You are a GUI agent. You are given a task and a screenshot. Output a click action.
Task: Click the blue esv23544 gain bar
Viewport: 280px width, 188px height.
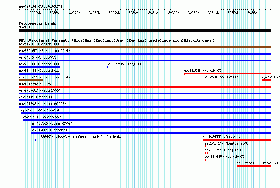click(x=147, y=120)
